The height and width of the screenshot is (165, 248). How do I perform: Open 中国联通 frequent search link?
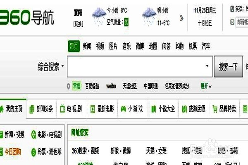point(151,86)
